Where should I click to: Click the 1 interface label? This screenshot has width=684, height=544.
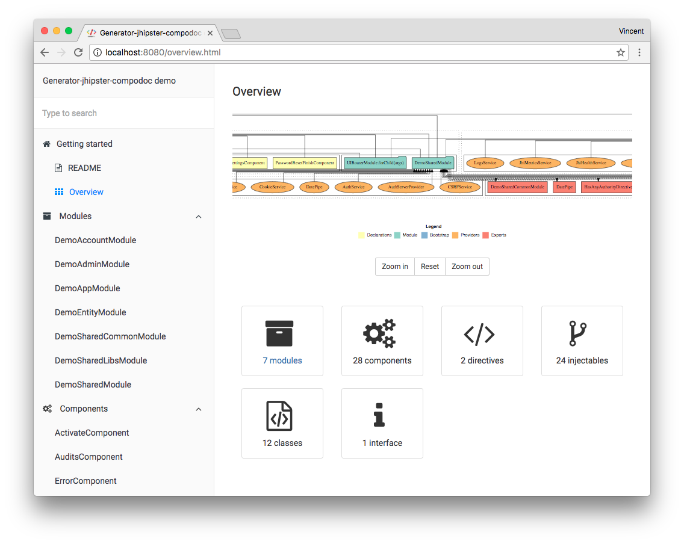[x=382, y=443]
